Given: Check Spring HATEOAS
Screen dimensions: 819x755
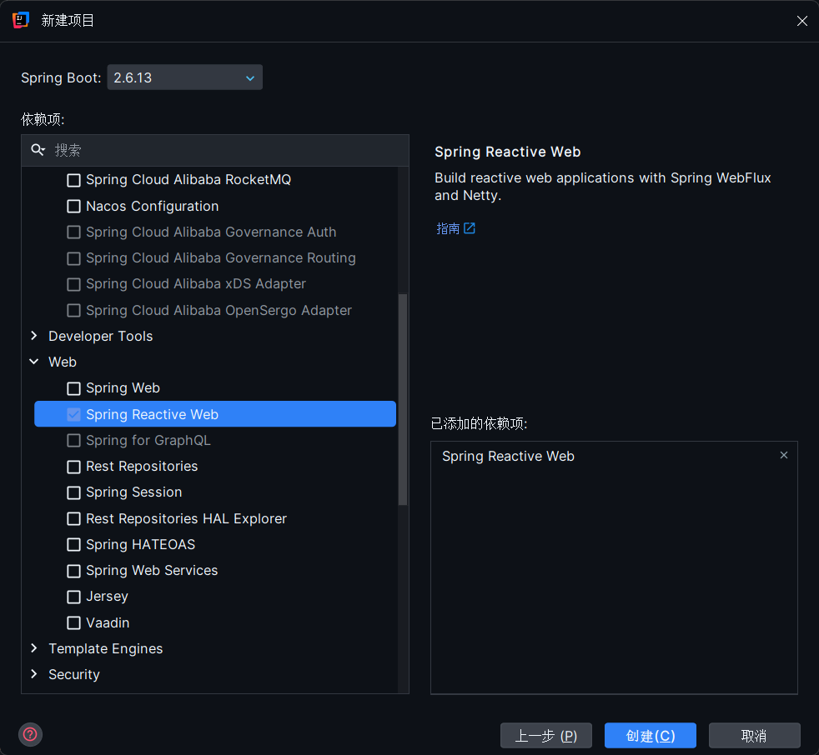Looking at the screenshot, I should pos(73,545).
